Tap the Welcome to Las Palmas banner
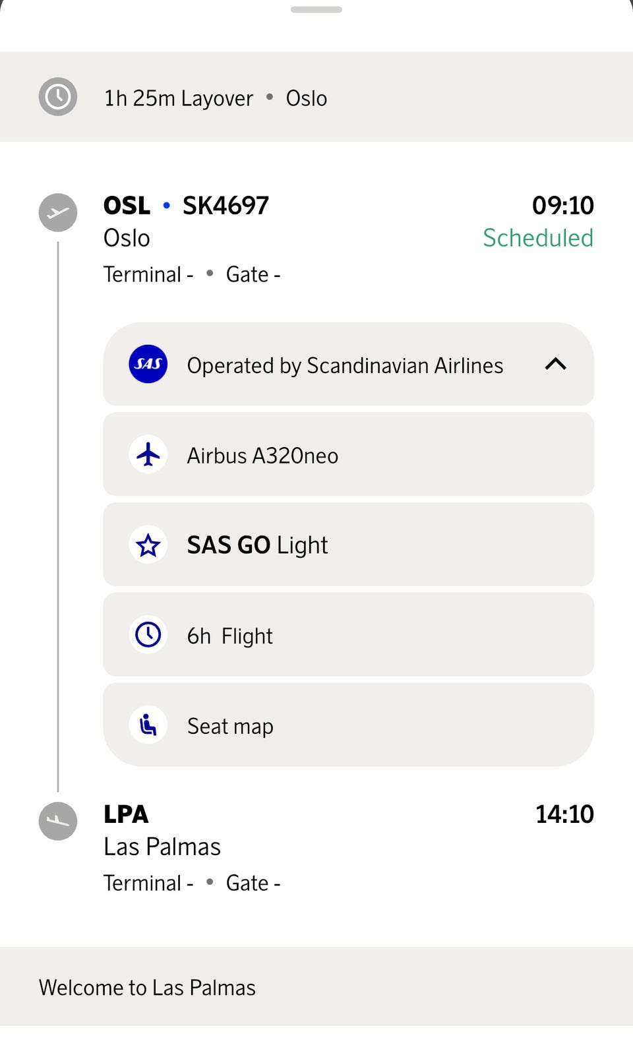The image size is (633, 1051). pos(316,986)
